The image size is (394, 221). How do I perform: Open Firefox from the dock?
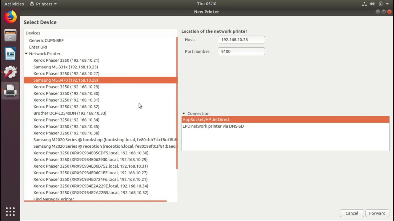(10, 17)
